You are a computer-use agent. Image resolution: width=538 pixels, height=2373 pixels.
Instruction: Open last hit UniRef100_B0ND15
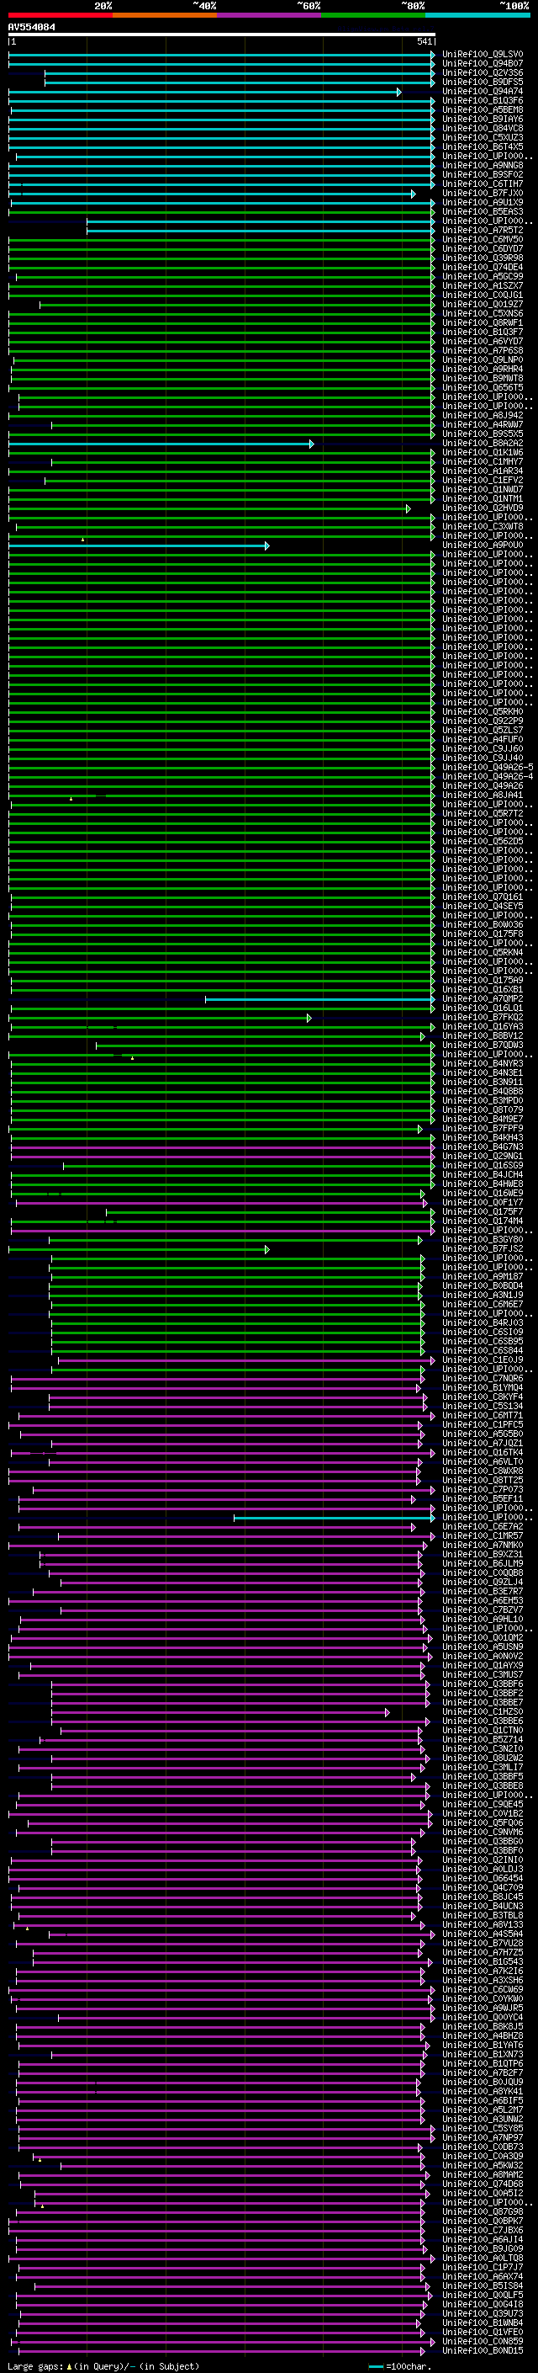pyautogui.click(x=482, y=2350)
